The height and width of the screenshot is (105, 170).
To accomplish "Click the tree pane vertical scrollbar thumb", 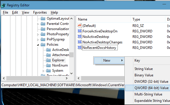I will point(72,55).
